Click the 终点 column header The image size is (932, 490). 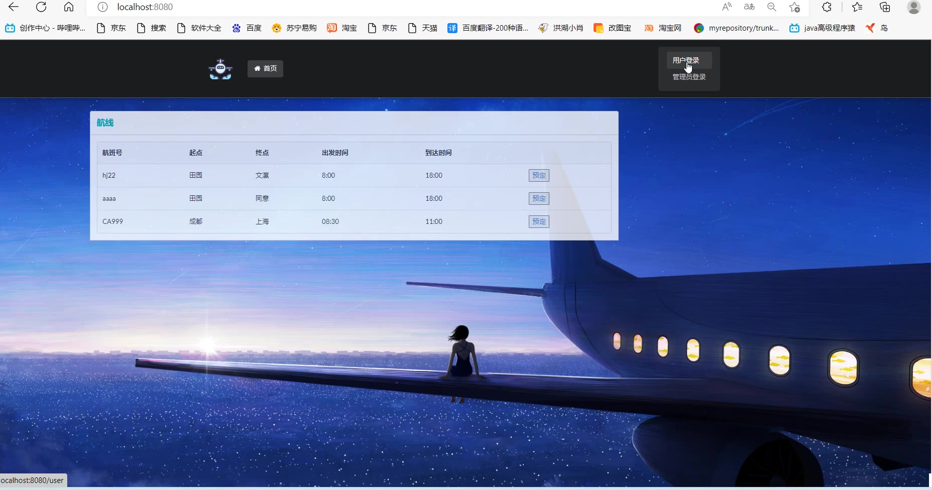tap(262, 153)
